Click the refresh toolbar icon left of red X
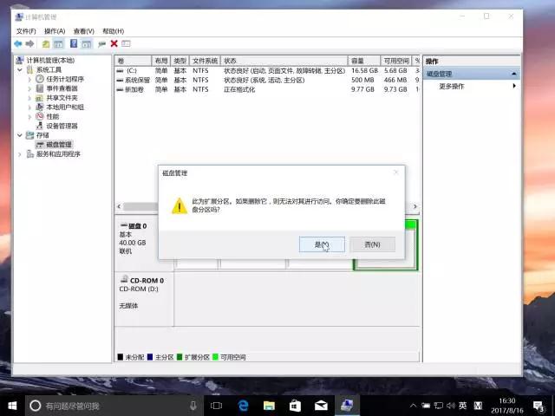The image size is (555, 416). pyautogui.click(x=102, y=44)
